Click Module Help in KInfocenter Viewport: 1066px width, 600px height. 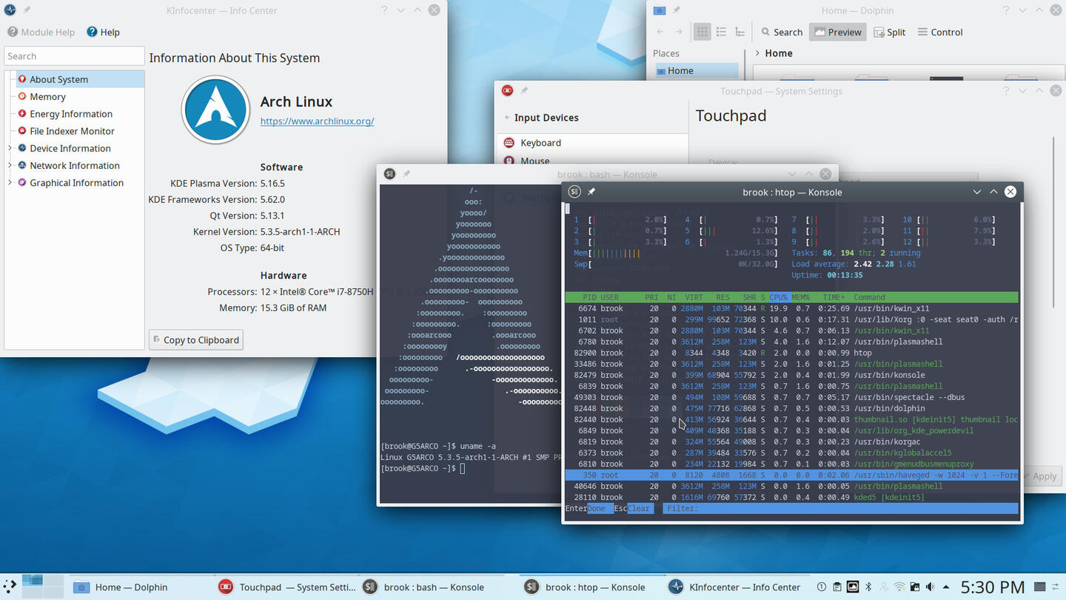pyautogui.click(x=41, y=32)
